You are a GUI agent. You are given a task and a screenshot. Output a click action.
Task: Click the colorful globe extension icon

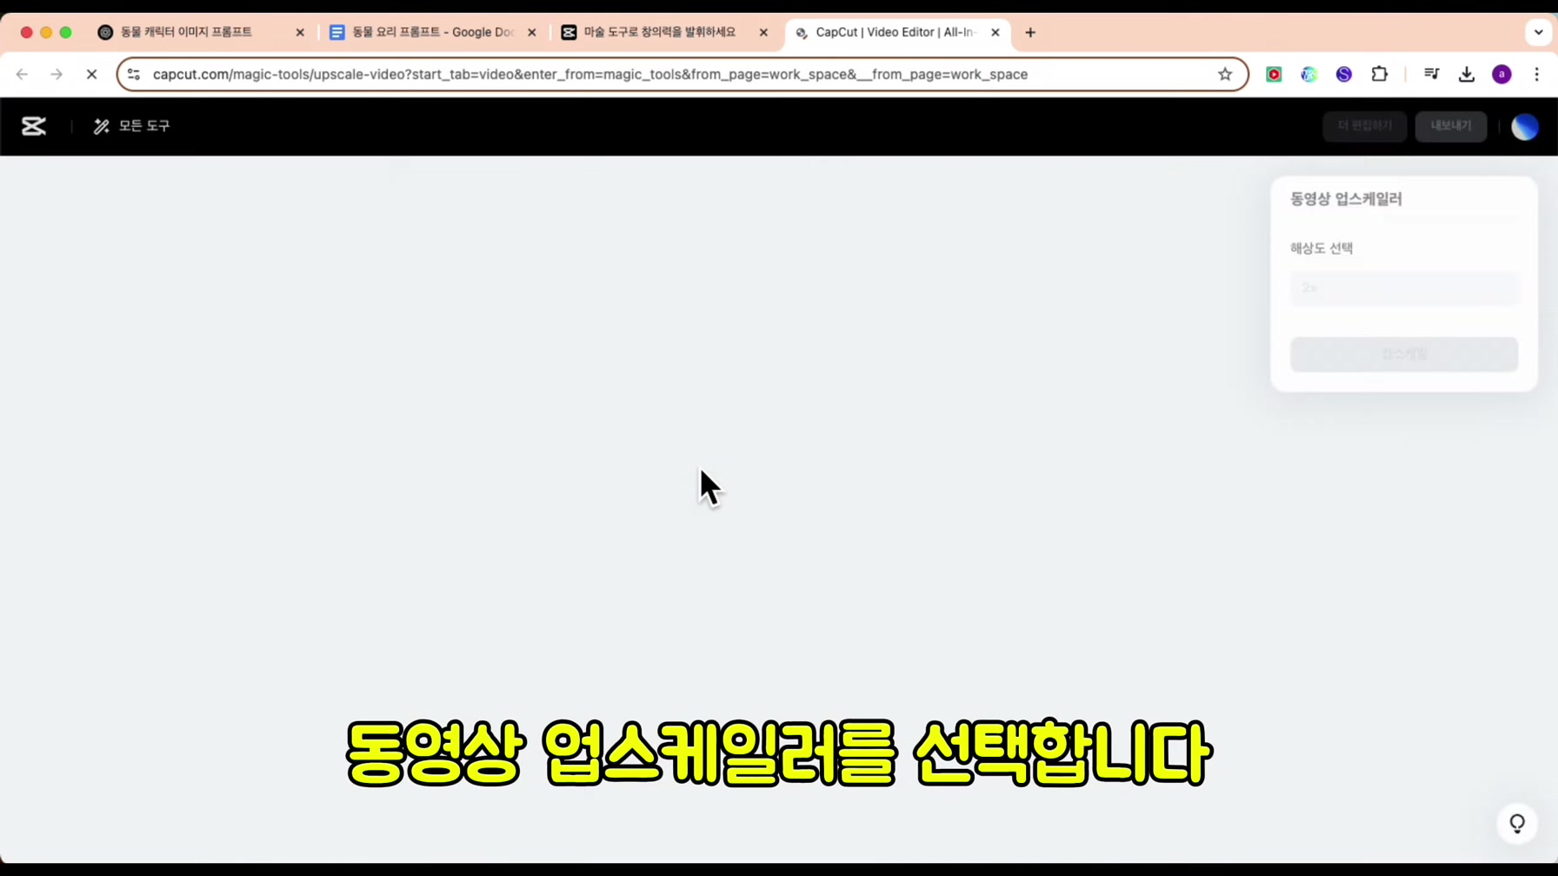[1308, 75]
